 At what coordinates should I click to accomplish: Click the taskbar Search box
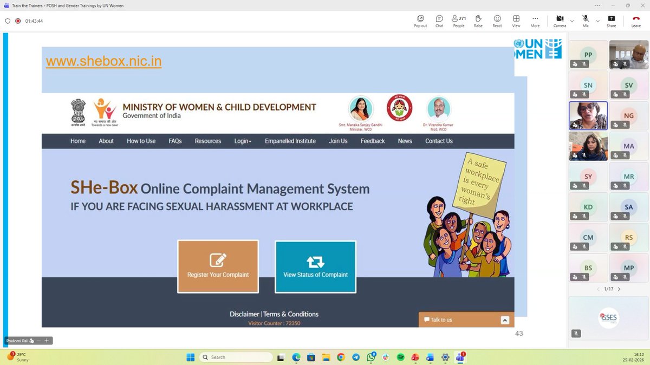236,357
